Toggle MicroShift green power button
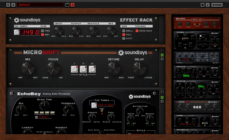Screen dimensions: 229x140 click(162, 55)
